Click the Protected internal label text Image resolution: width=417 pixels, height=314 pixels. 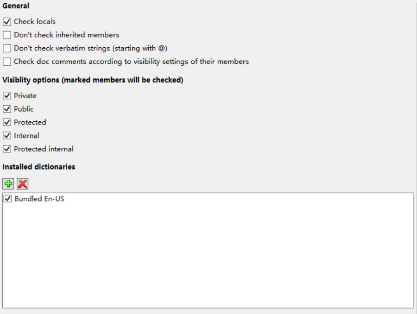pyautogui.click(x=44, y=149)
